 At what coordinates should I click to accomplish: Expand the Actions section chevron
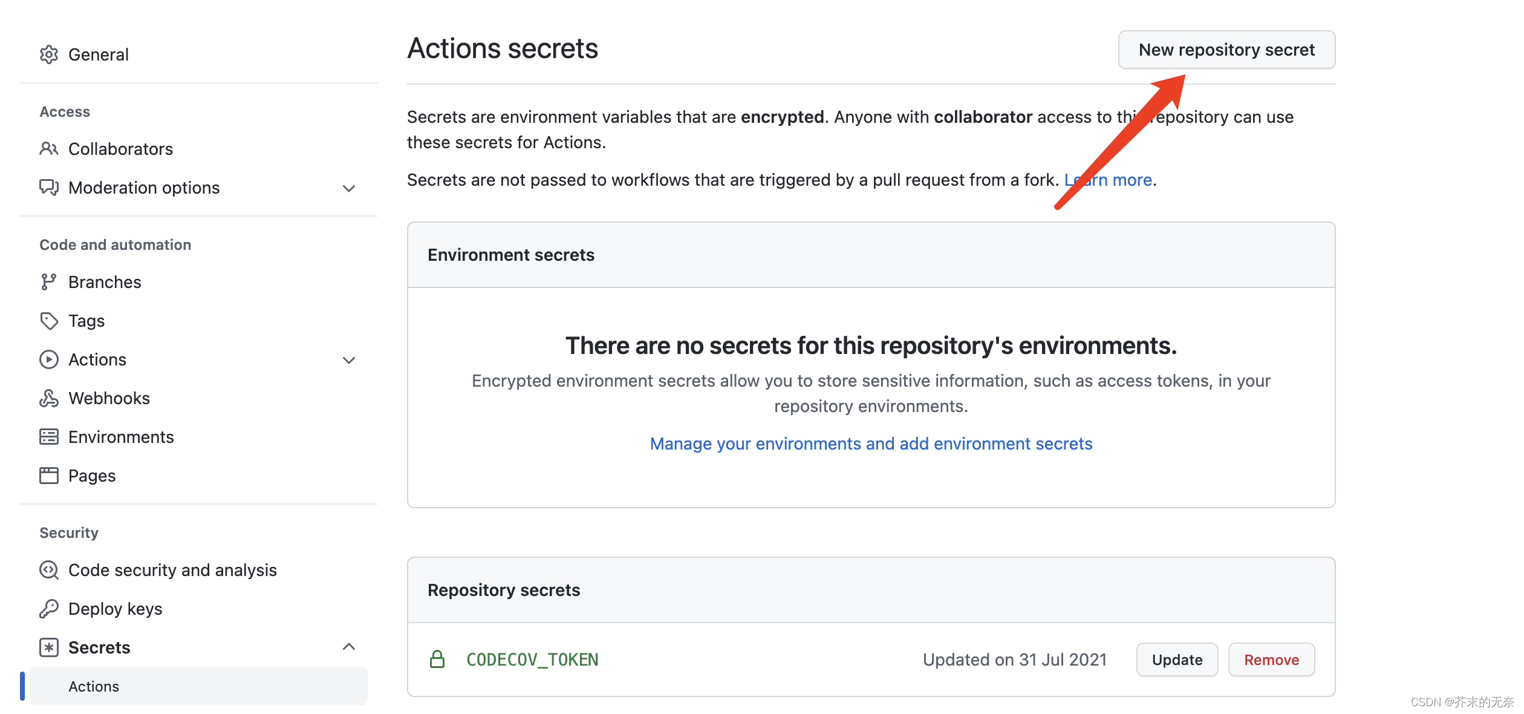click(349, 360)
